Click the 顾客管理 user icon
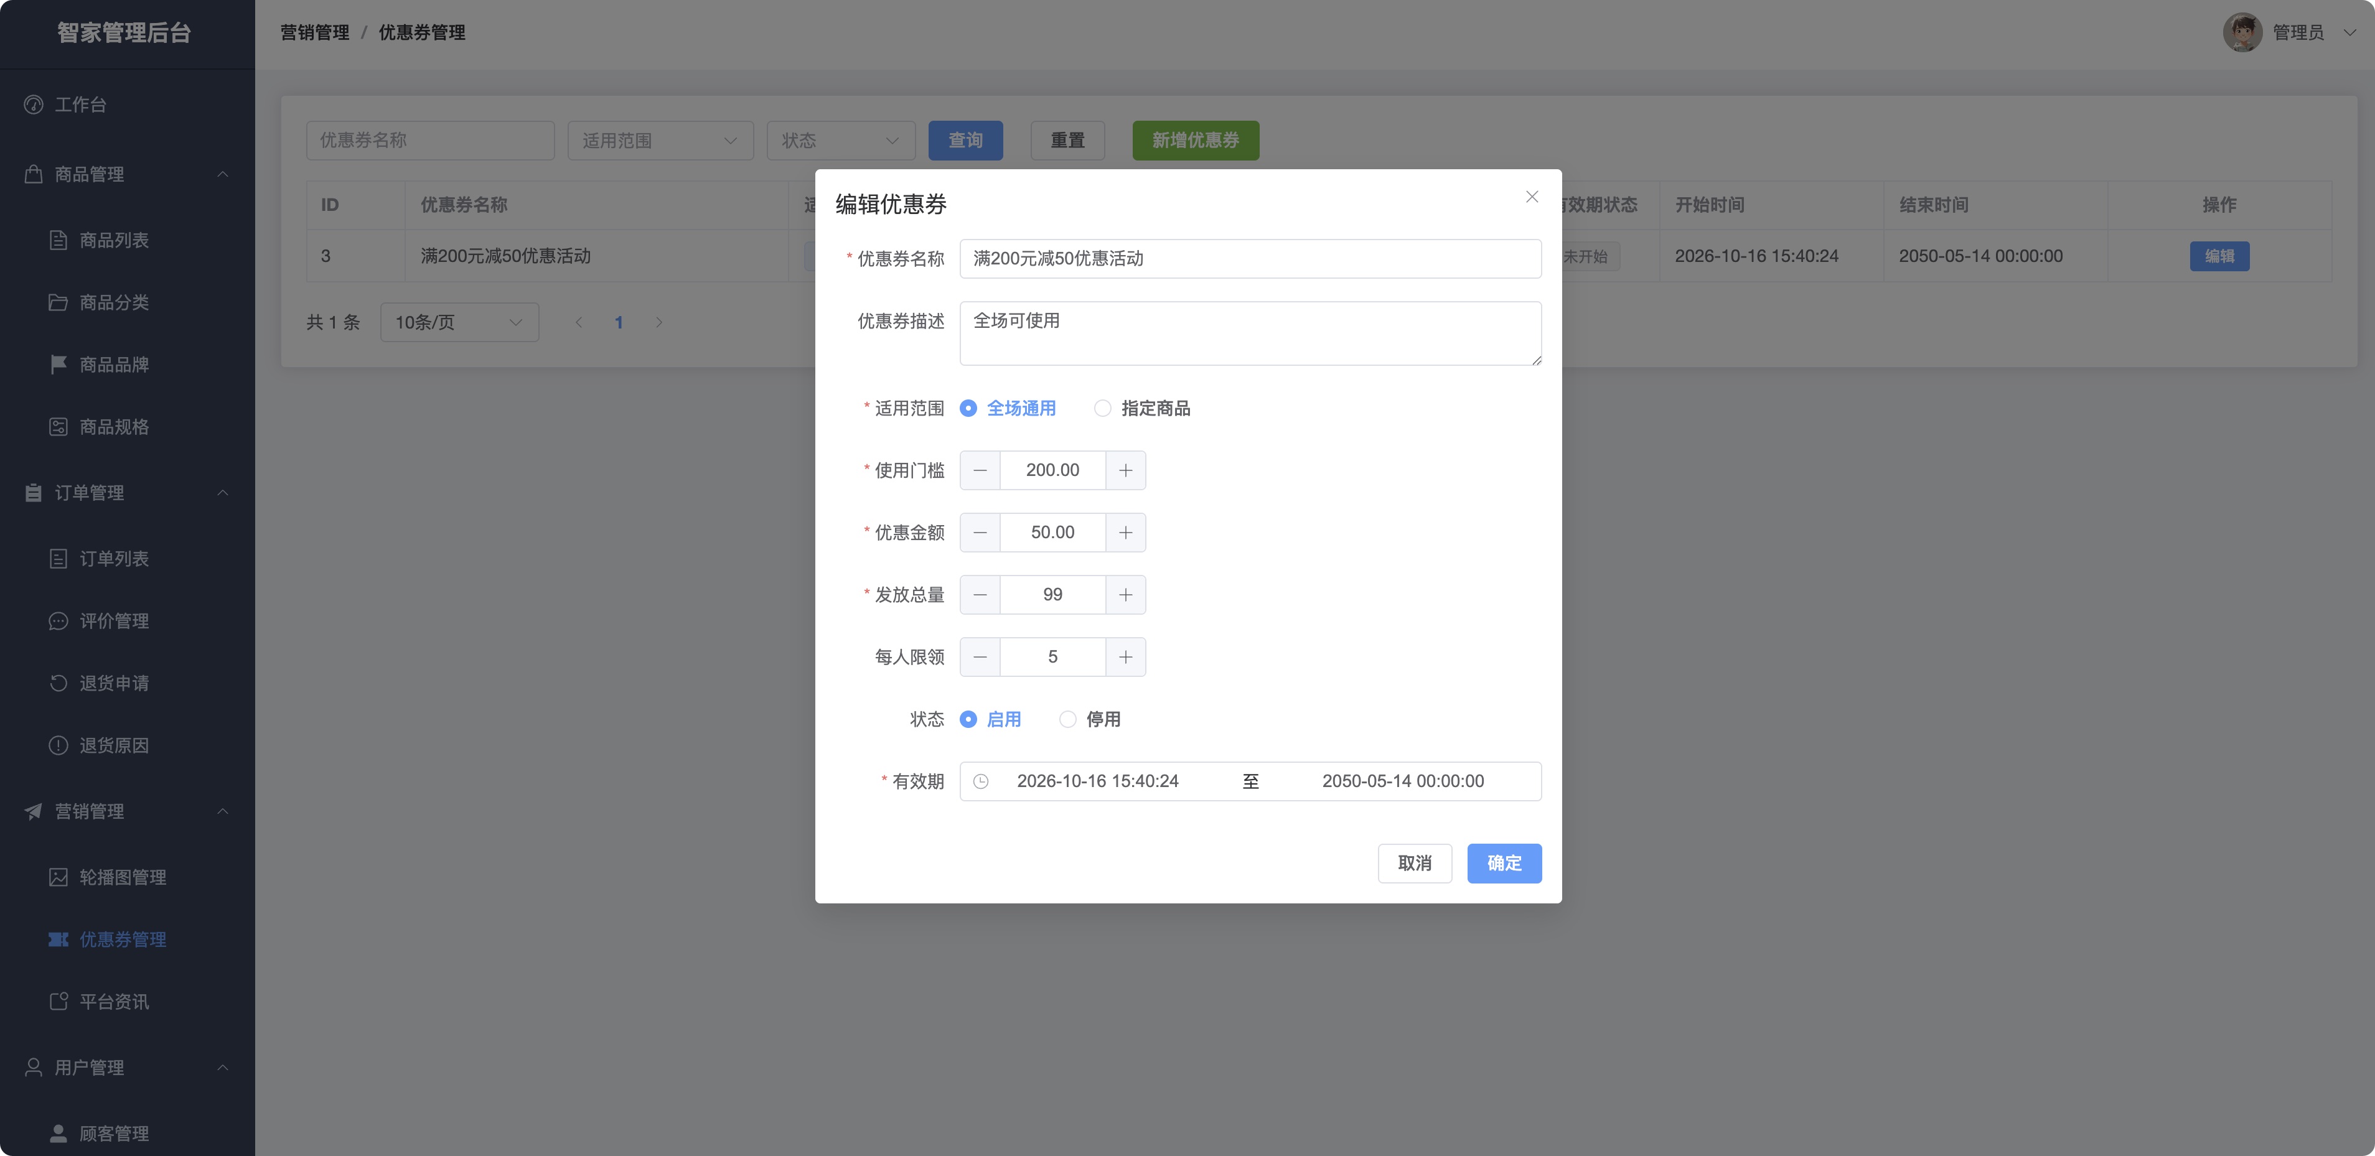The image size is (2375, 1156). 58,1133
